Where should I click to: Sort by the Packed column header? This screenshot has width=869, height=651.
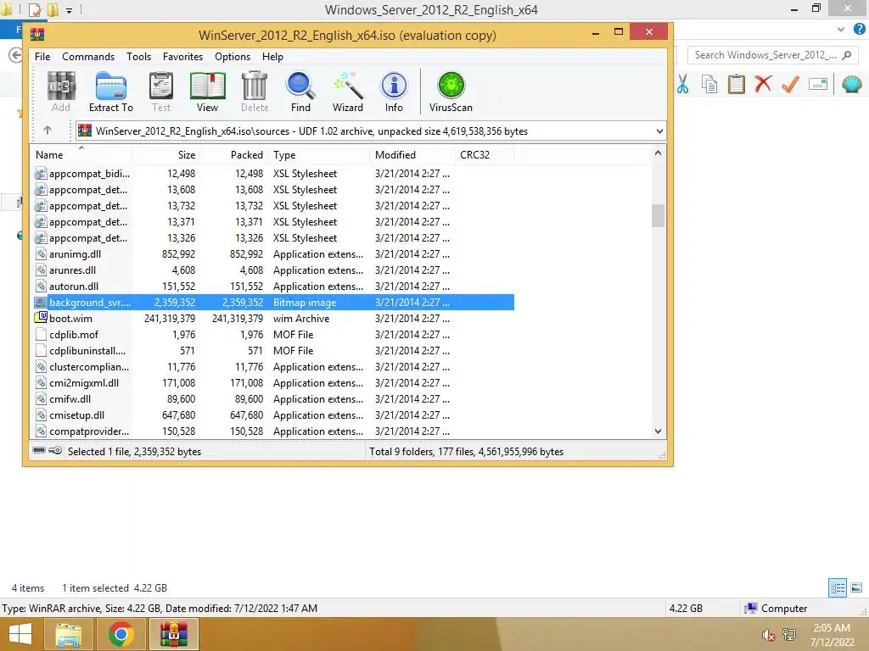tap(234, 154)
